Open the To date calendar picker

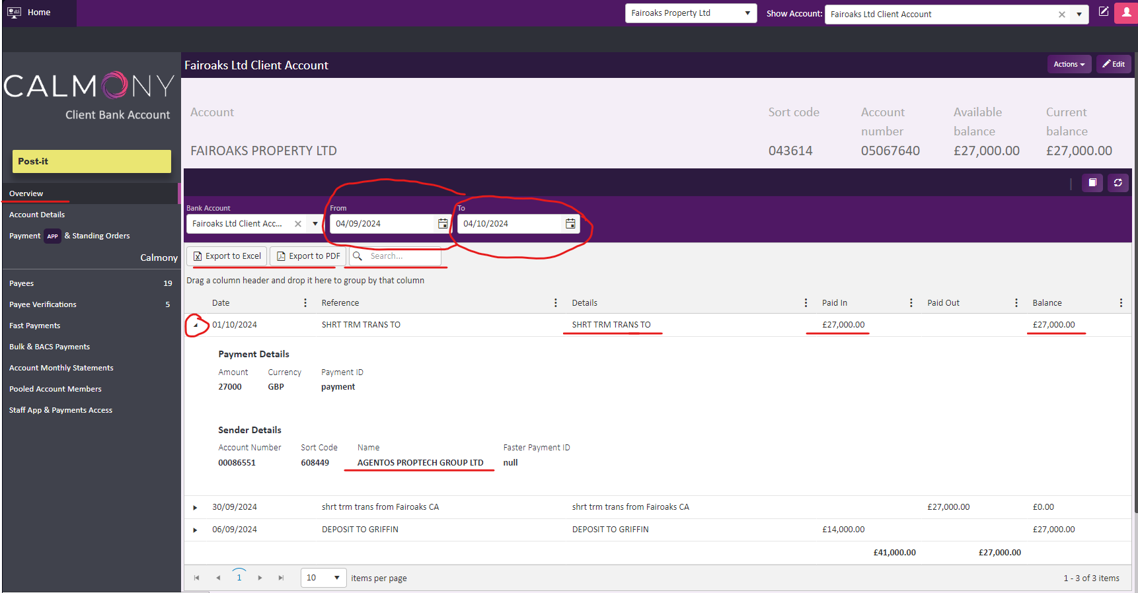pyautogui.click(x=570, y=224)
